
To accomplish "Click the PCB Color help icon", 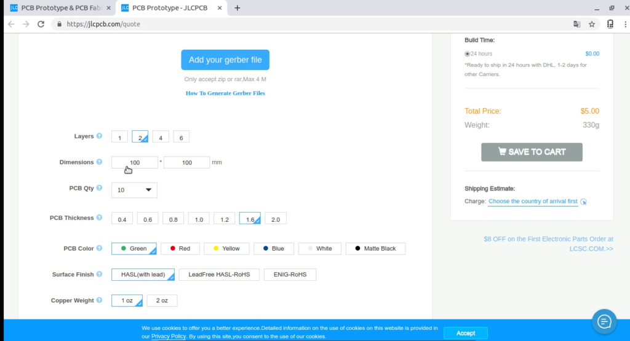I will tap(99, 248).
